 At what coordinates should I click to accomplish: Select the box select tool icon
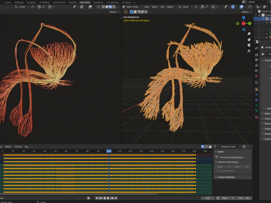[126, 12]
